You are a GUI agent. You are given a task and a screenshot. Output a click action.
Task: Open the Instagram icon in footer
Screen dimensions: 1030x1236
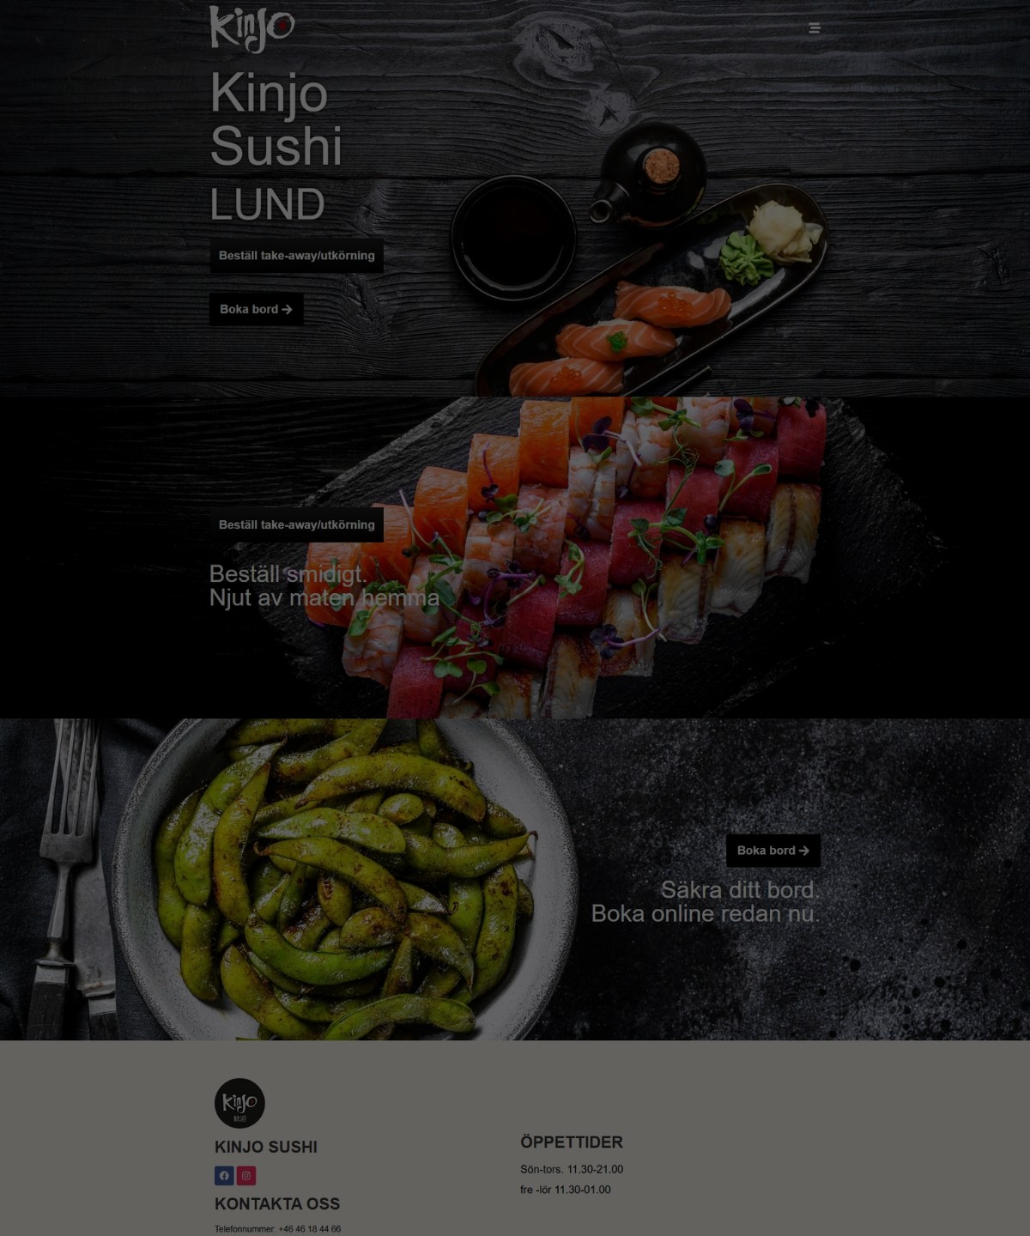coord(246,1176)
